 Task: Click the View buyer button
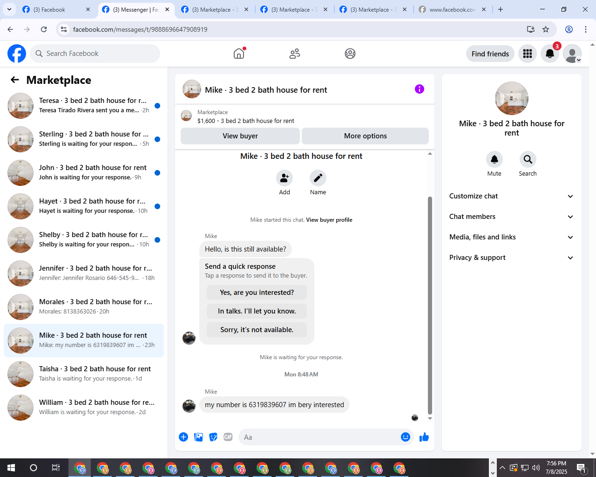click(x=240, y=136)
